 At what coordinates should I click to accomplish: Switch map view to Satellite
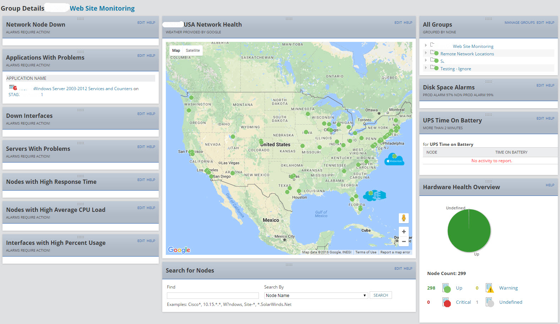(x=193, y=50)
